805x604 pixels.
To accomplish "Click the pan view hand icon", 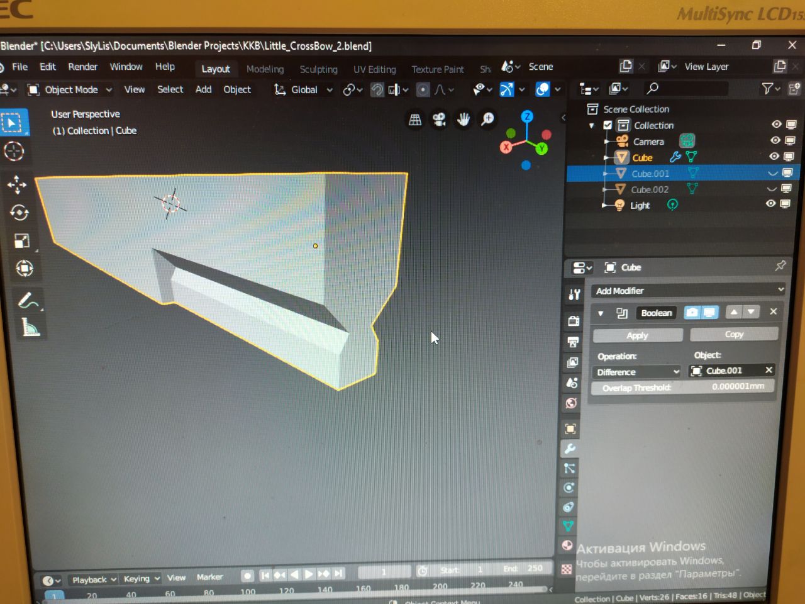I will pos(464,120).
